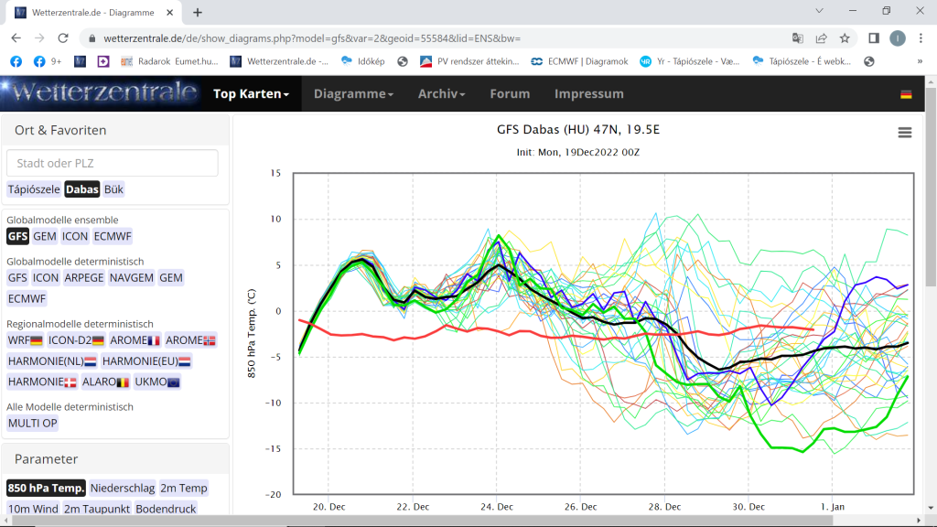Image resolution: width=937 pixels, height=527 pixels.
Task: Reload the page
Action: 63,38
